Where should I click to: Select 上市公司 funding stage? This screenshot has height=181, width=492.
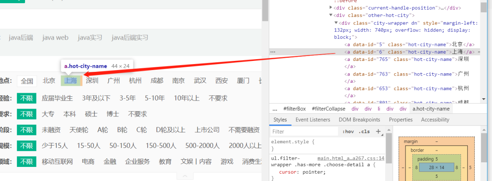207,130
